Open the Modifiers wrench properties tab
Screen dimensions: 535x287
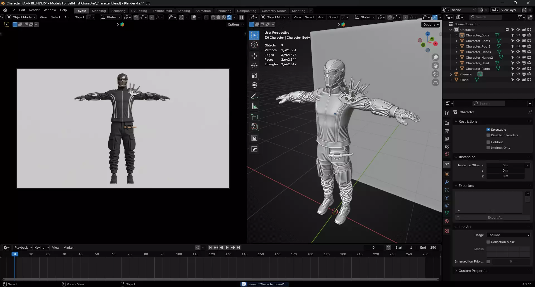coord(447,182)
